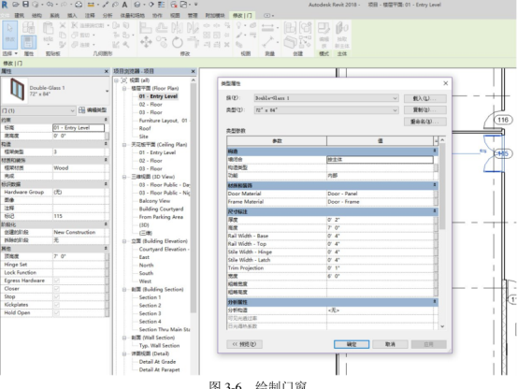Open the Structure ribbon tab
Viewport: 518px width, 389px height.
[x=36, y=16]
